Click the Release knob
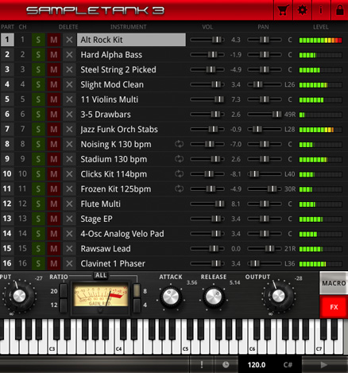This screenshot has height=373, width=348. tap(214, 297)
